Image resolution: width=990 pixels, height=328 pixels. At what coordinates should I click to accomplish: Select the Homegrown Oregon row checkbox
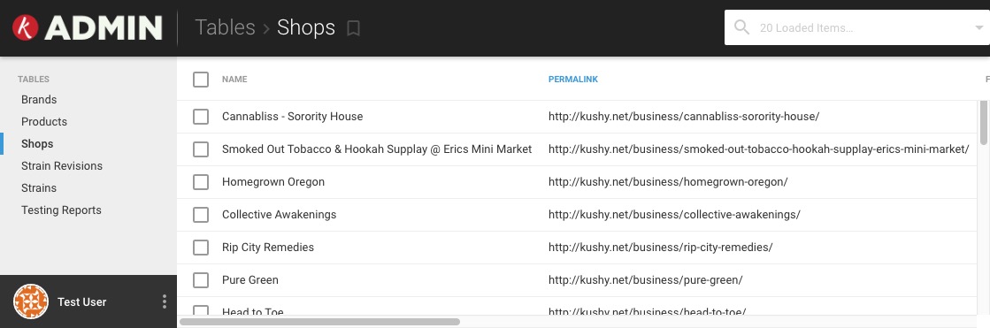201,182
